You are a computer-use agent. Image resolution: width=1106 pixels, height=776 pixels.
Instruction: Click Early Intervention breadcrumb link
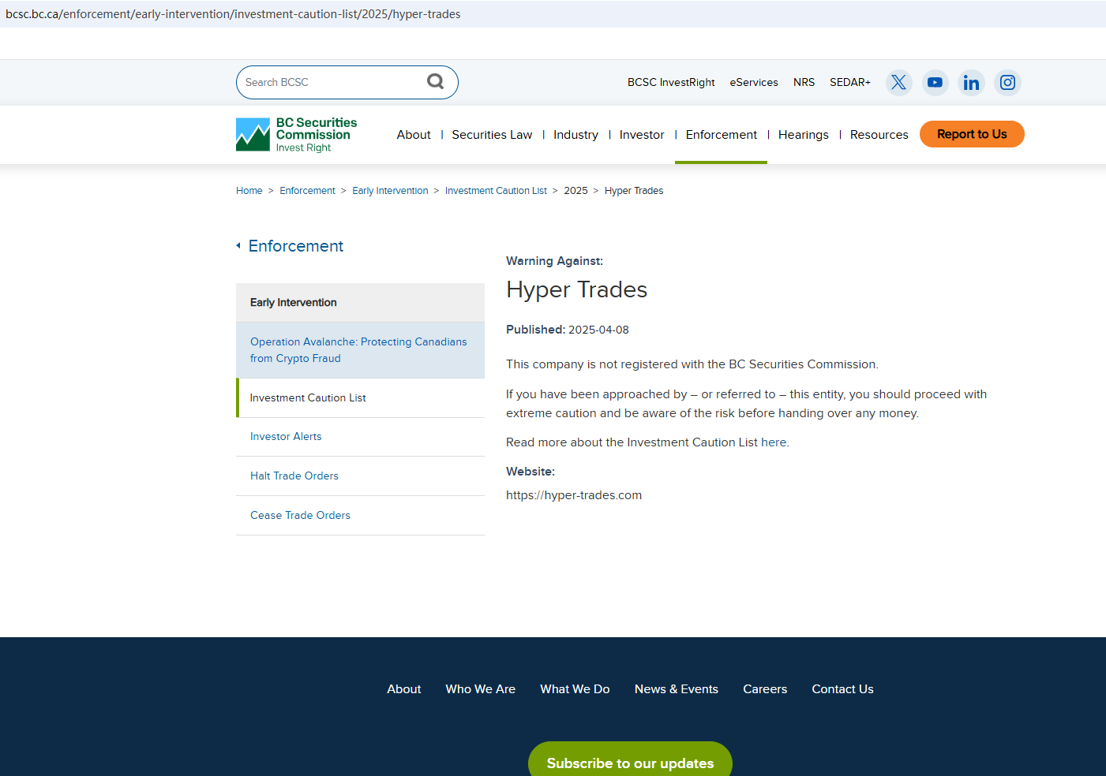click(x=390, y=191)
